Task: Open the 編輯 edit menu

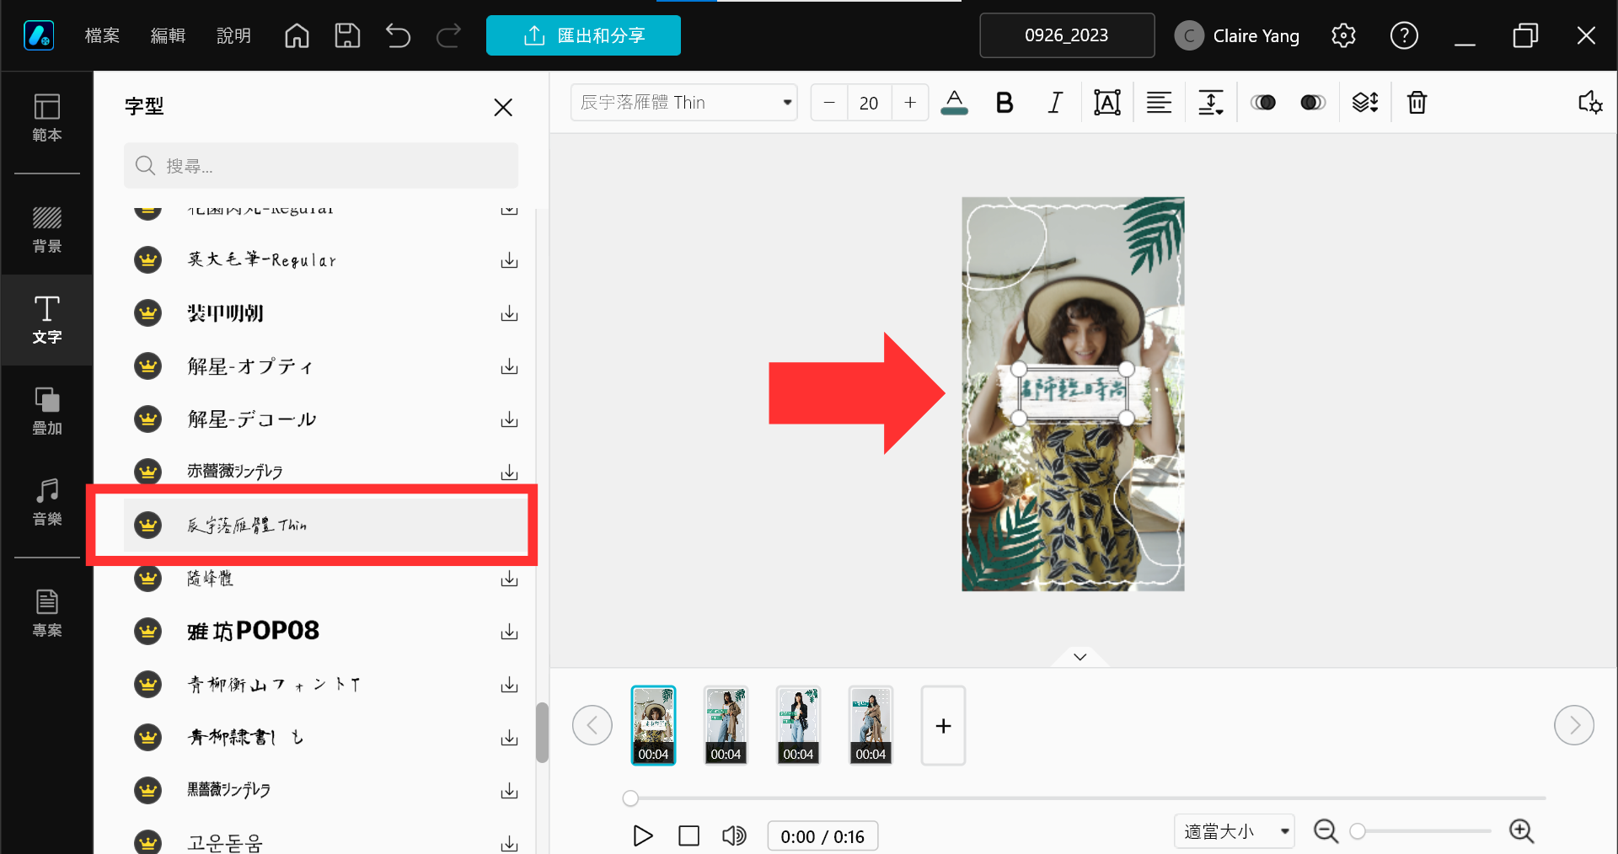Action: pos(168,35)
